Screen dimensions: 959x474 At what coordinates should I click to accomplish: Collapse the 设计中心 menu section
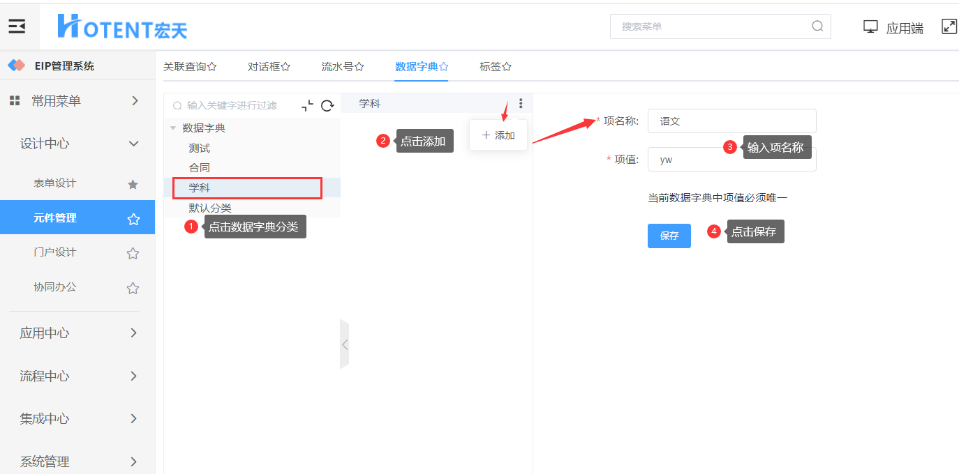tap(134, 144)
